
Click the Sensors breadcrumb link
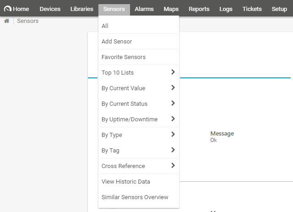click(27, 21)
